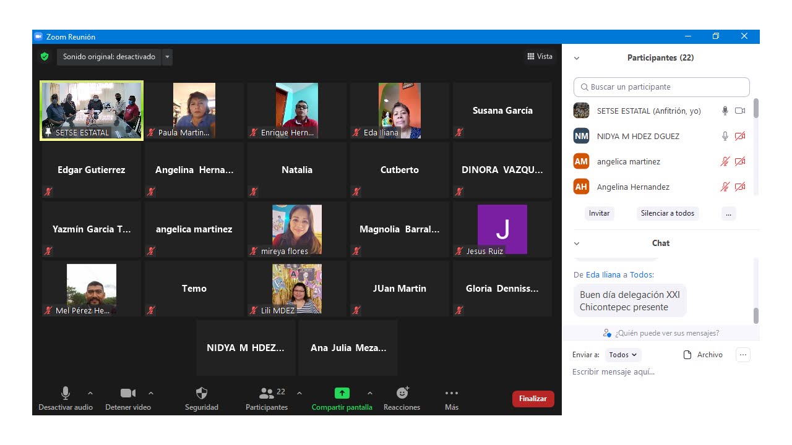792x445 pixels.
Task: Open the Más three-dots menu
Action: 452,393
